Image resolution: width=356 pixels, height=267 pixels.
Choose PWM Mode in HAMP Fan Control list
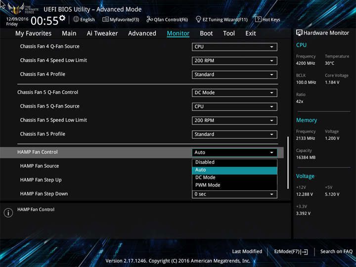coord(234,185)
